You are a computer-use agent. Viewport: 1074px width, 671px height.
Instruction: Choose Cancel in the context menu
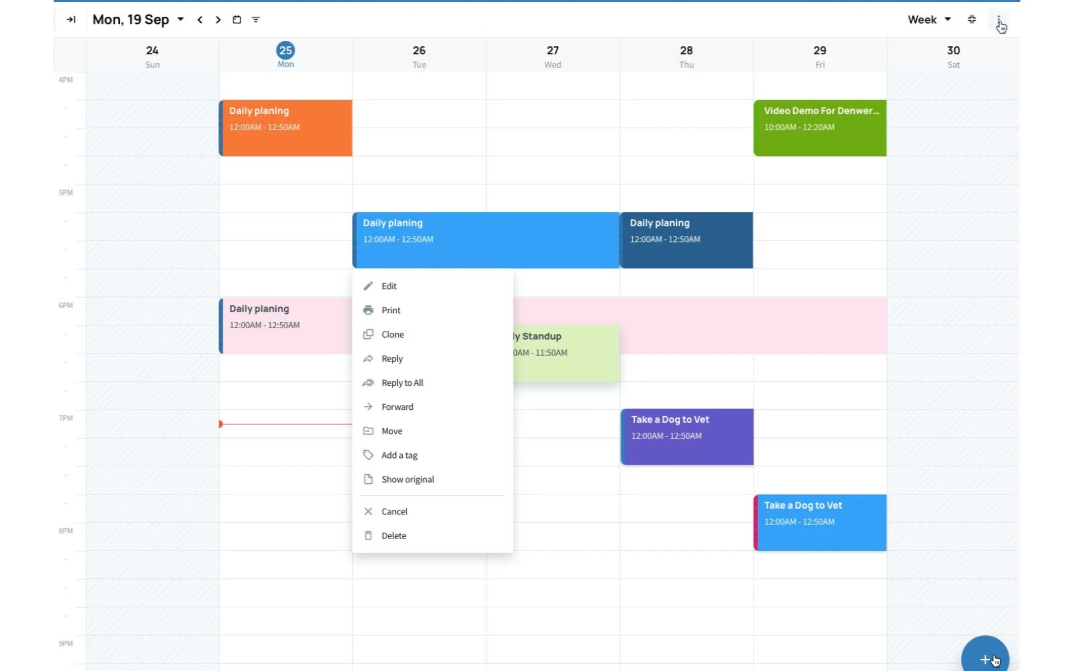tap(432, 511)
